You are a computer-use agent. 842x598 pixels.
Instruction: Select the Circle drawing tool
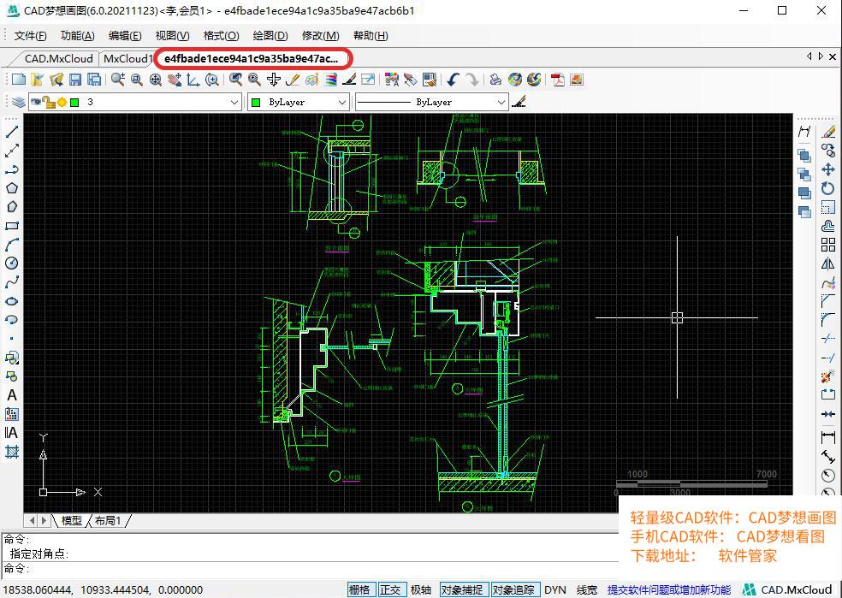12,263
